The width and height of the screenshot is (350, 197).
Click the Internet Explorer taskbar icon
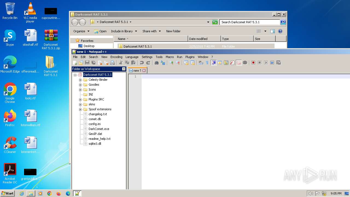click(22, 193)
